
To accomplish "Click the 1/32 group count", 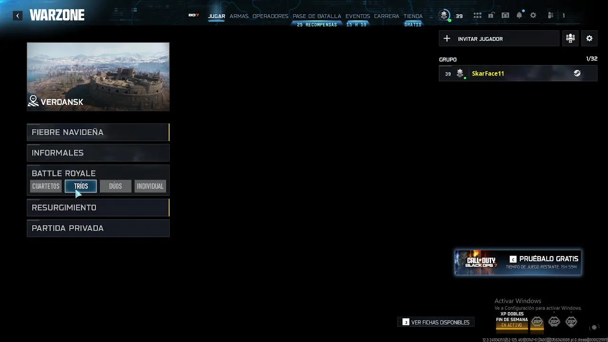I will pyautogui.click(x=592, y=59).
